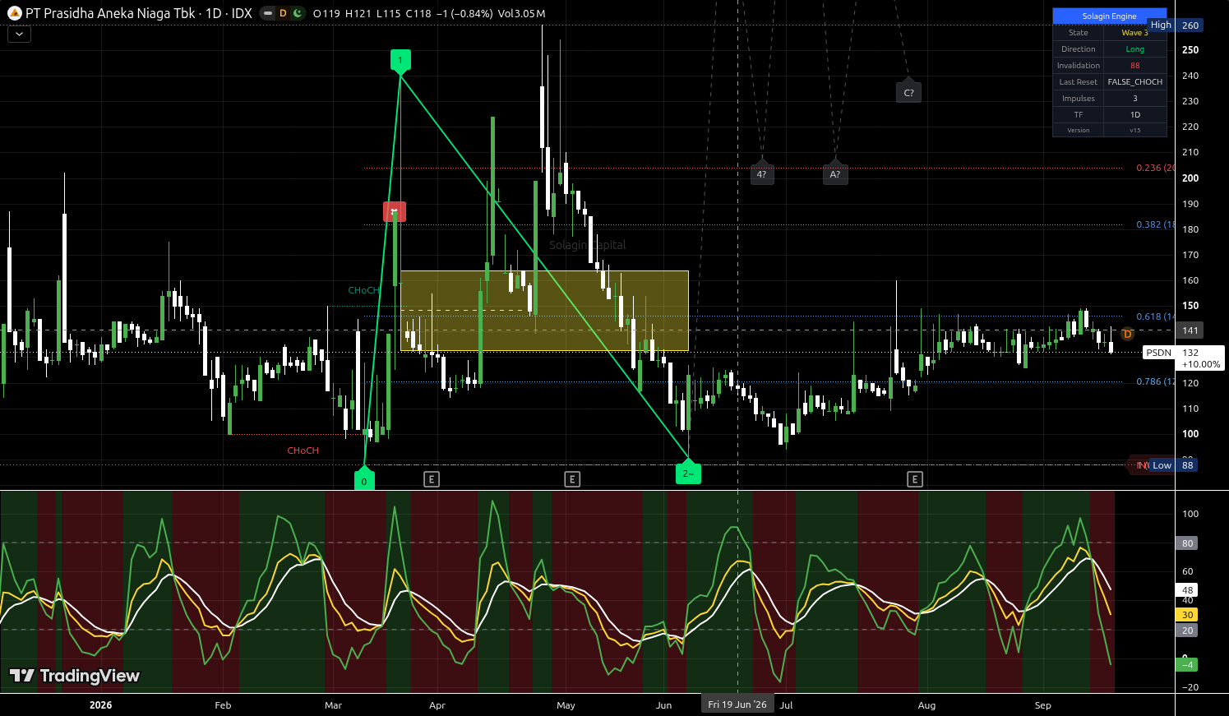Click the 0.618 Fibonacci level label
1229x716 pixels.
pos(1155,316)
